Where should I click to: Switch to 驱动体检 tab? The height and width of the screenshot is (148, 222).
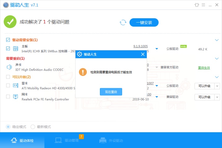22,140
